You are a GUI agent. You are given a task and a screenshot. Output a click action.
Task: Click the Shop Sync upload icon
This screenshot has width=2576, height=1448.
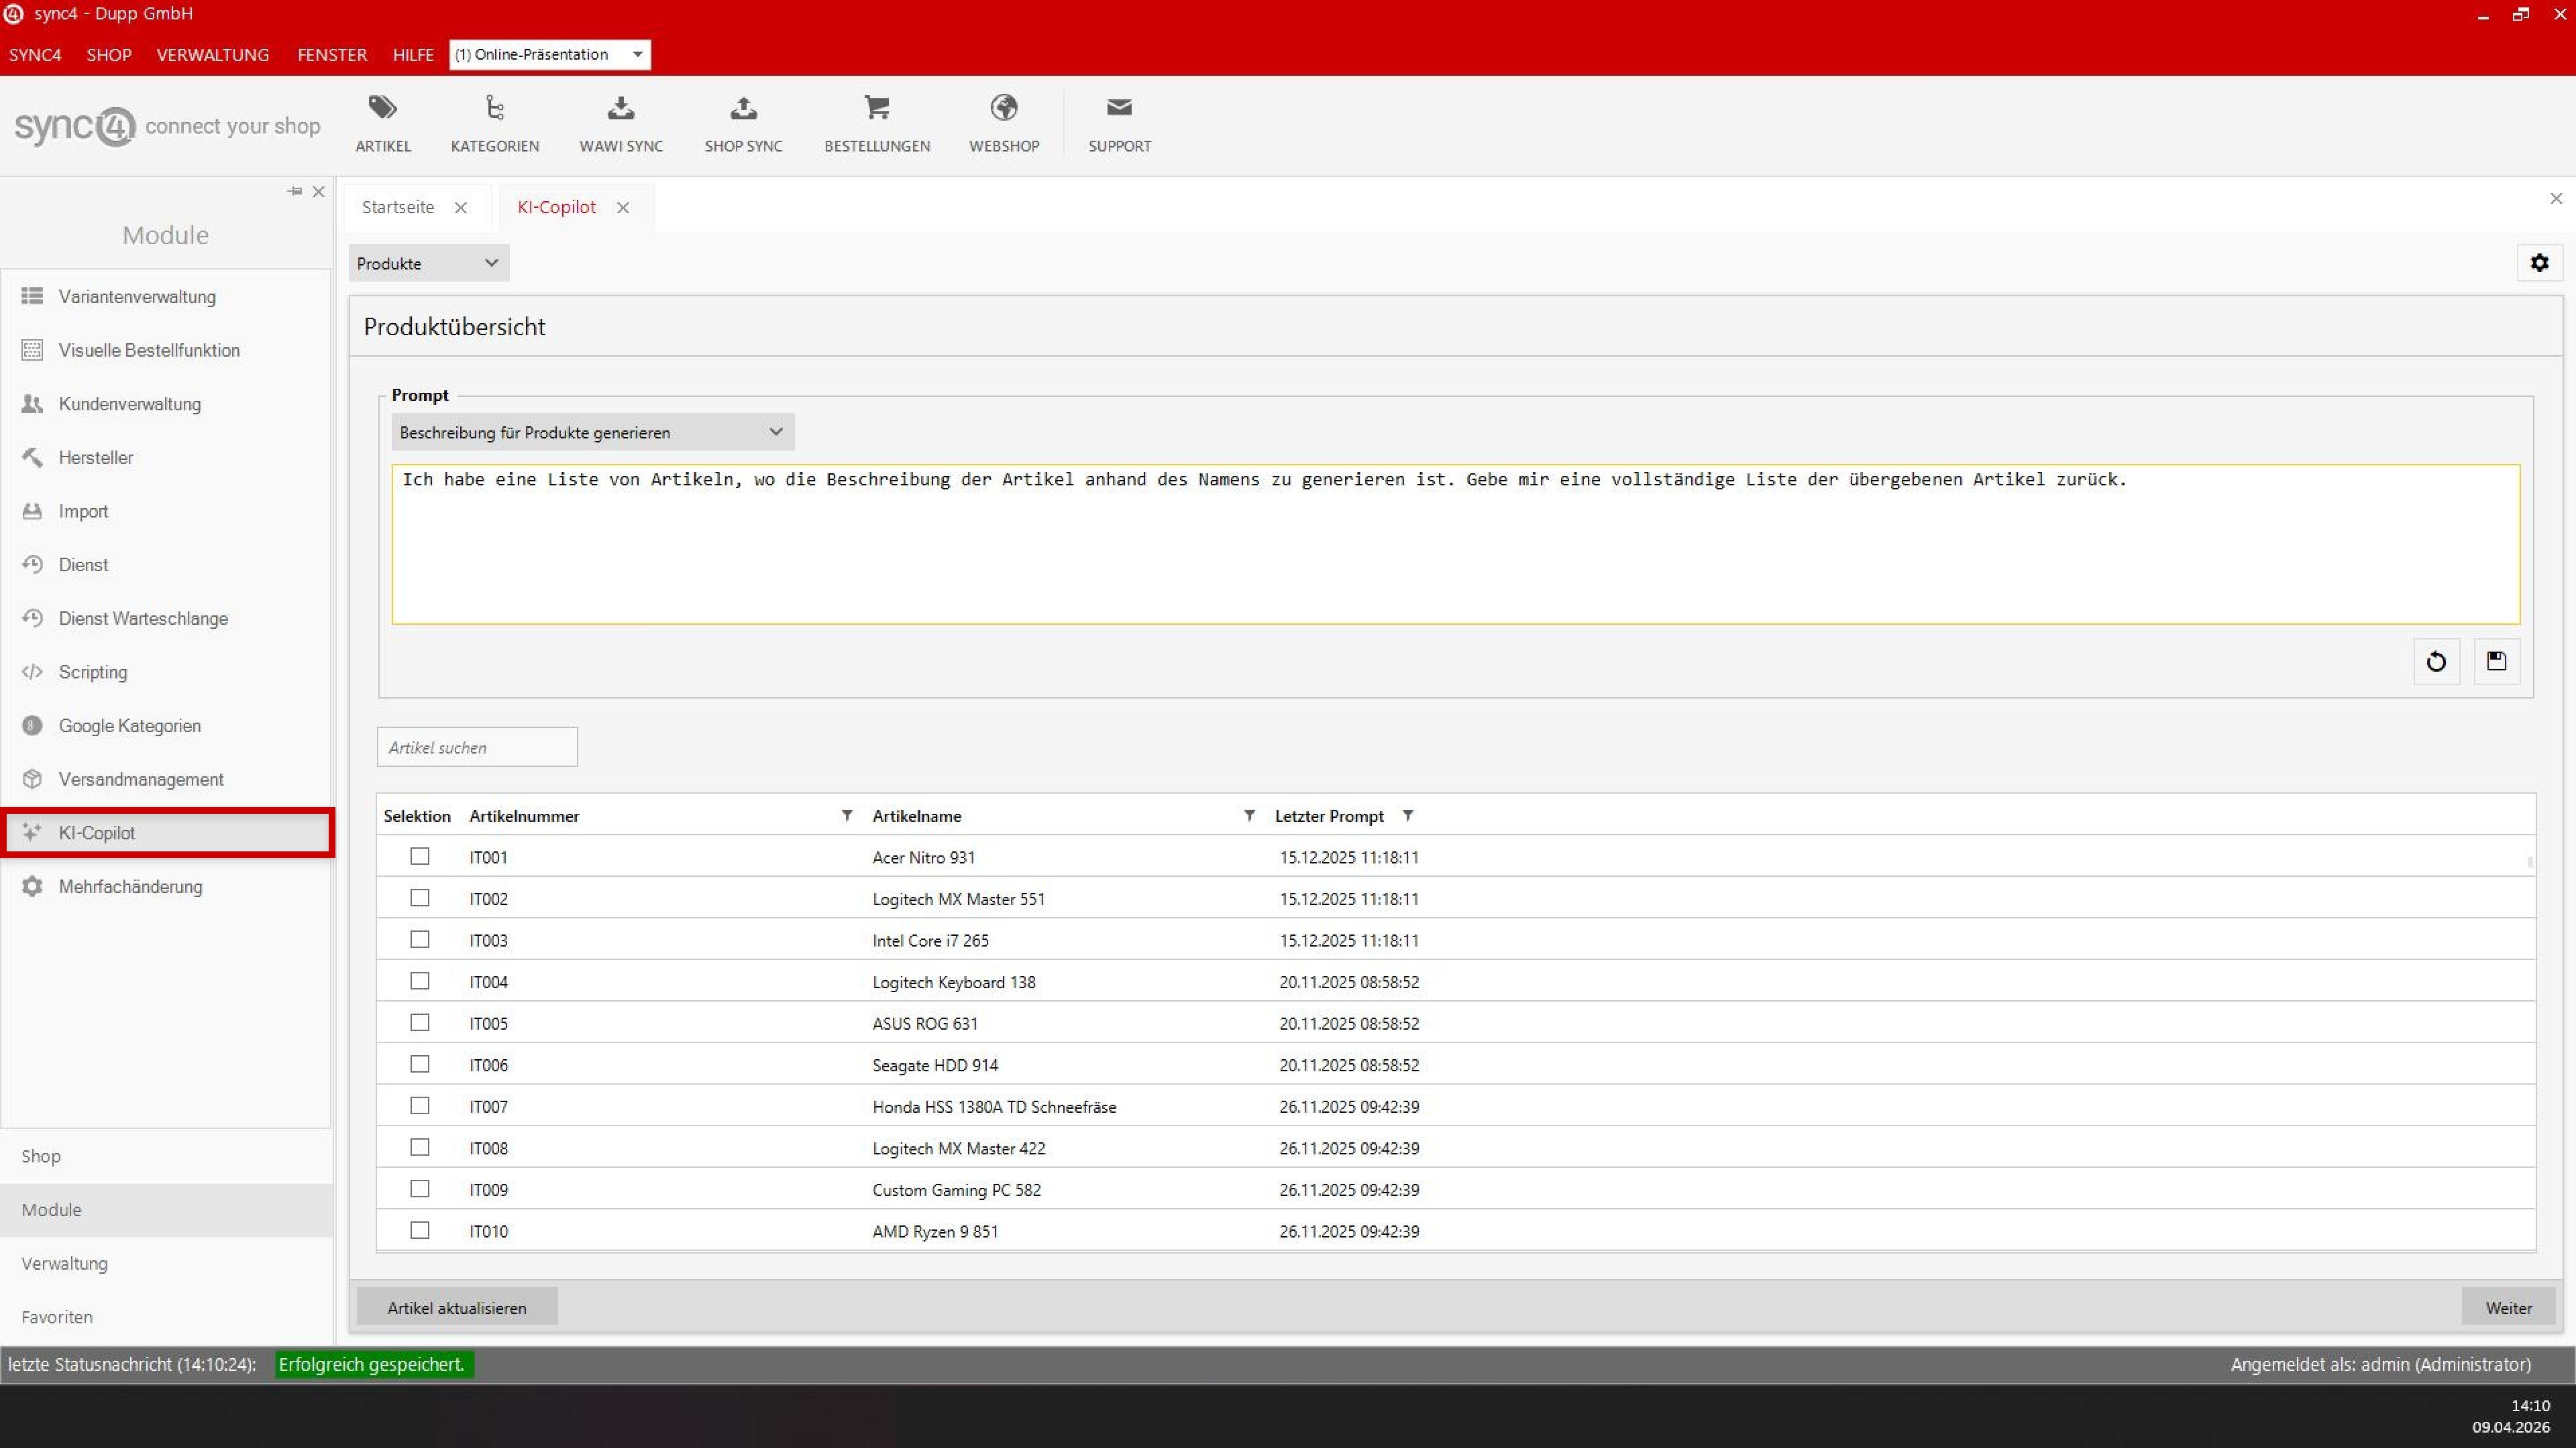(743, 108)
